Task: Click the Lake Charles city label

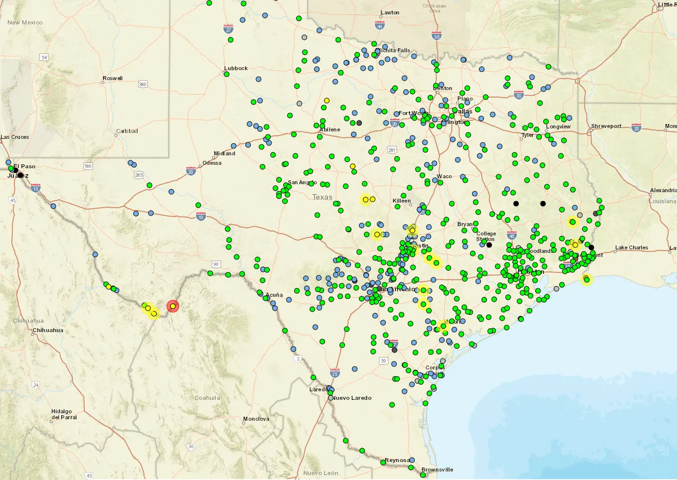Action: (631, 247)
